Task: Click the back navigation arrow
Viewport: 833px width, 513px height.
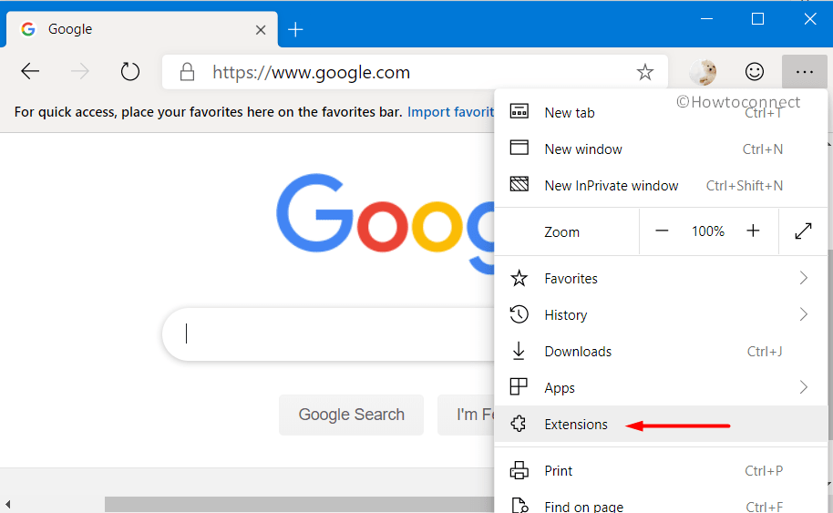Action: click(x=30, y=71)
